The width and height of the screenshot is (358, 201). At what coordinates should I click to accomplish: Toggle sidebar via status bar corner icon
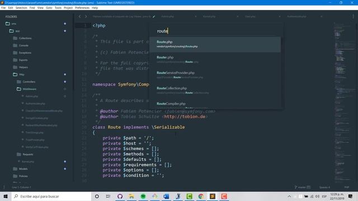point(4,188)
